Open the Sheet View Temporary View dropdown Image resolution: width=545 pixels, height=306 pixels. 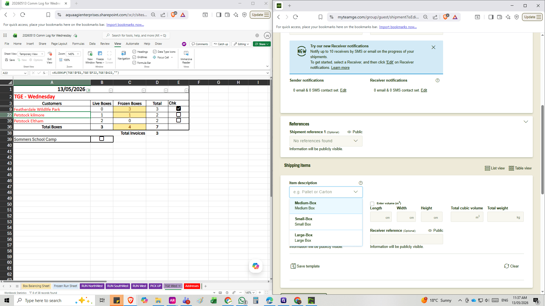coord(31,54)
